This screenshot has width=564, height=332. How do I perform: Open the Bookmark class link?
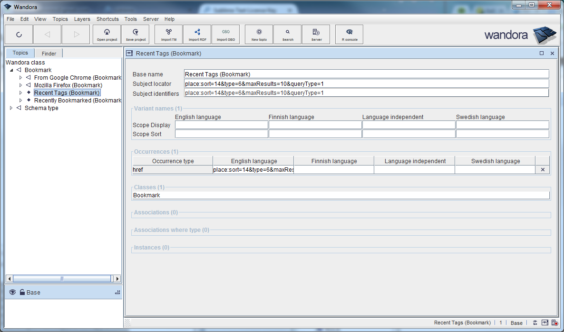pos(146,195)
